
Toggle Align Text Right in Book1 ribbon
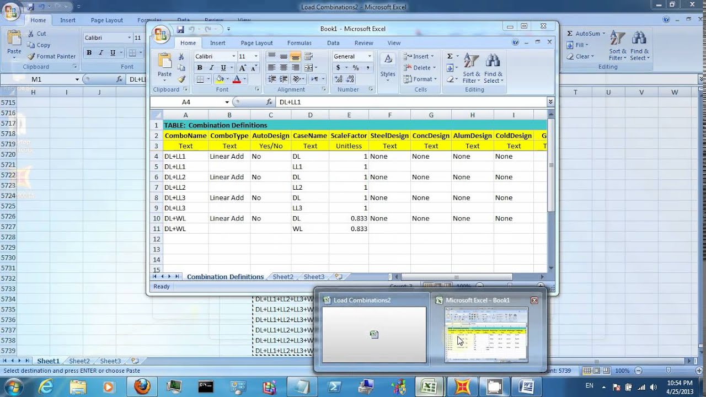(296, 68)
